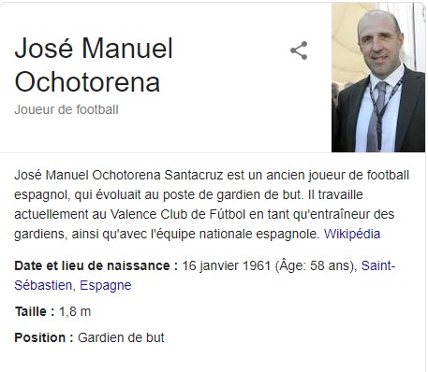Click the "16 janvier 1961" birth date
The width and height of the screenshot is (428, 372).
(227, 265)
